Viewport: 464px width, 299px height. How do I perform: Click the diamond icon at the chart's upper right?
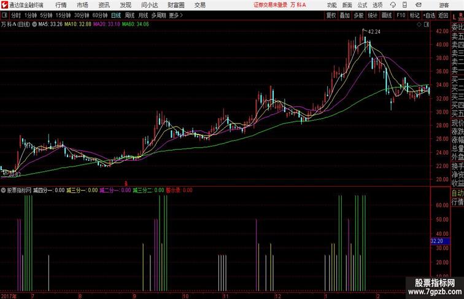coord(419,25)
